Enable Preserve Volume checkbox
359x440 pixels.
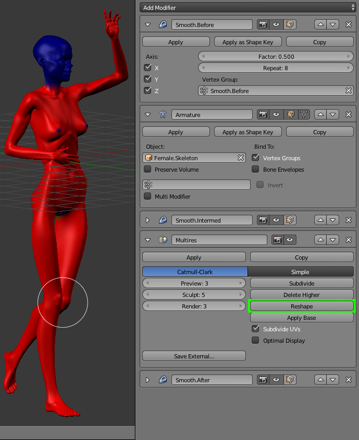tap(148, 170)
